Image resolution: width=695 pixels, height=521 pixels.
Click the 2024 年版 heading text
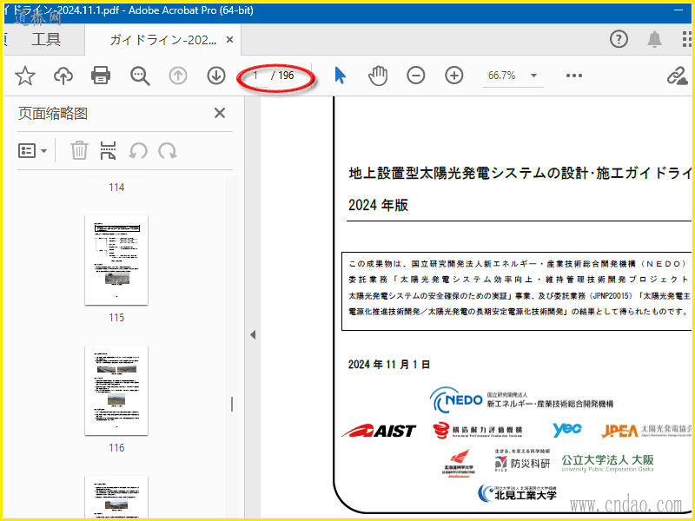pyautogui.click(x=378, y=205)
